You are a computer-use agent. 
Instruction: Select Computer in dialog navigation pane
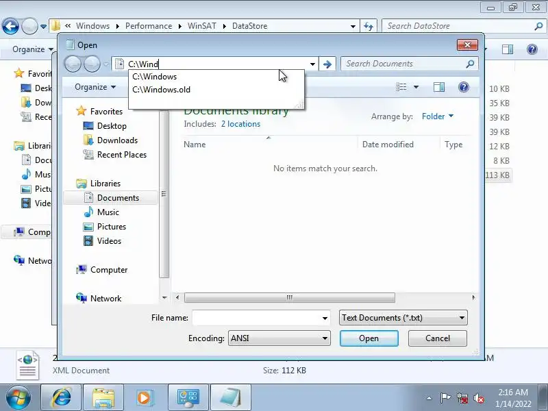coord(109,270)
